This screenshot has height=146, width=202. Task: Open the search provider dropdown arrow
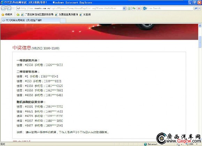click(199, 8)
